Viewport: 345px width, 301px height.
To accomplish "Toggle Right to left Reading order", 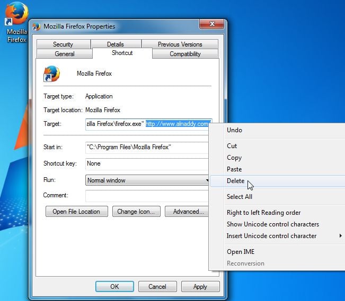I will (x=277, y=213).
